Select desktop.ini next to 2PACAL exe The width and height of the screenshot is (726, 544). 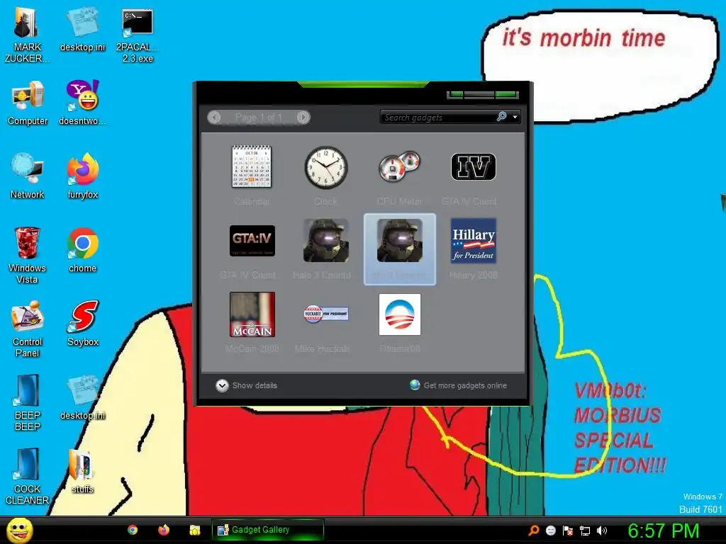coord(82,30)
